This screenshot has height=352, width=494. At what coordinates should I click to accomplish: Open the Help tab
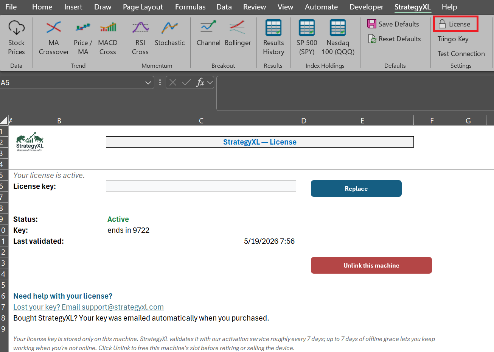[x=449, y=7]
